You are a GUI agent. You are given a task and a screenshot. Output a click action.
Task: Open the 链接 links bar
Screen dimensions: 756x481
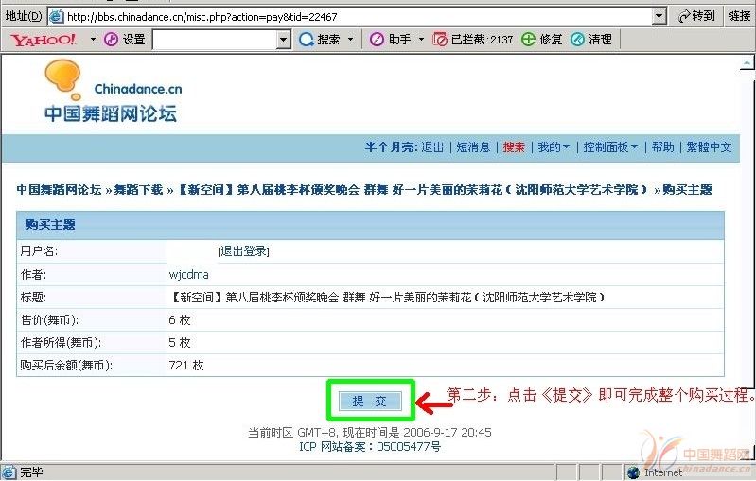click(739, 16)
